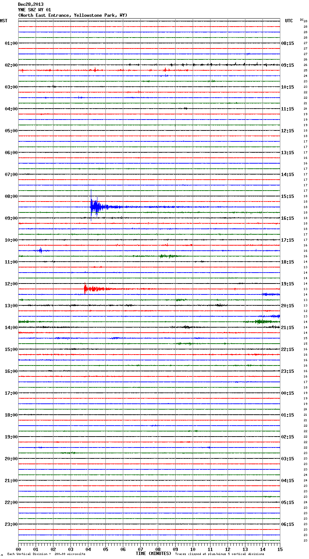This screenshot has height=559, width=309.
Task: Click the date text Dec28,2013
Action: 31,4
